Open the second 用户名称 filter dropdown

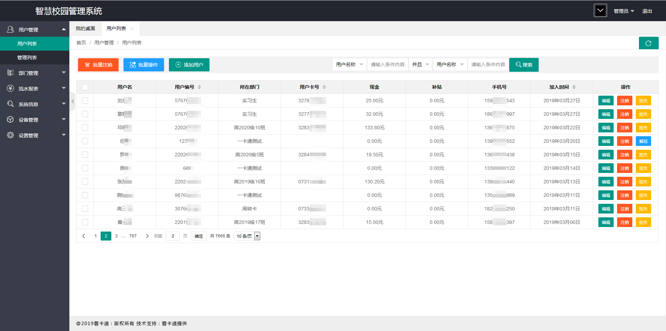tap(450, 64)
